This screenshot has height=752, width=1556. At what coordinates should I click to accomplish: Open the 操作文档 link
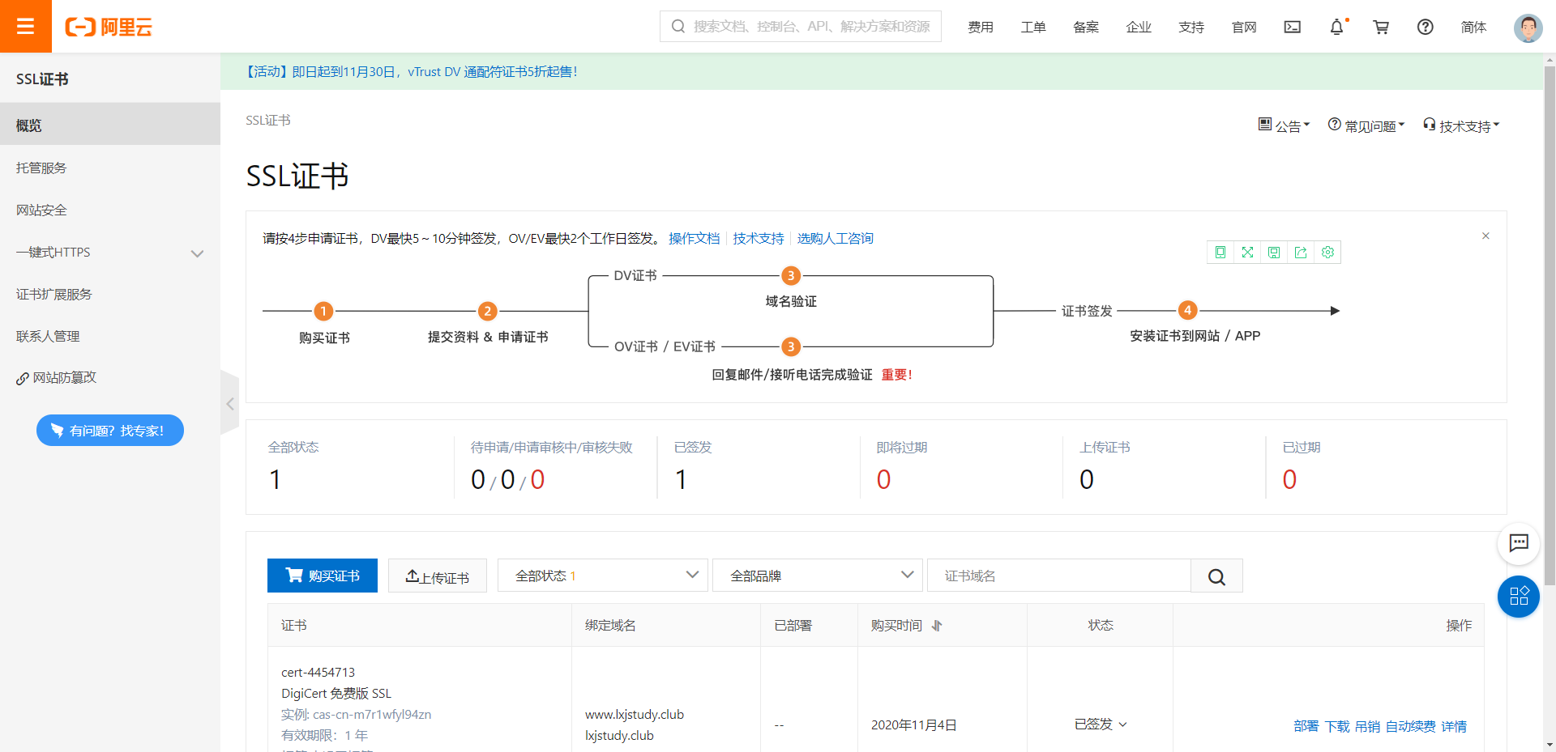coord(694,238)
